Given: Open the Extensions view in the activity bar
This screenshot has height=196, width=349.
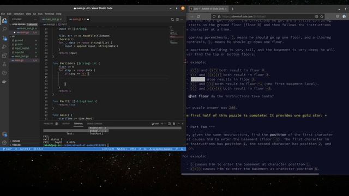Looking at the screenshot, I should [4, 56].
